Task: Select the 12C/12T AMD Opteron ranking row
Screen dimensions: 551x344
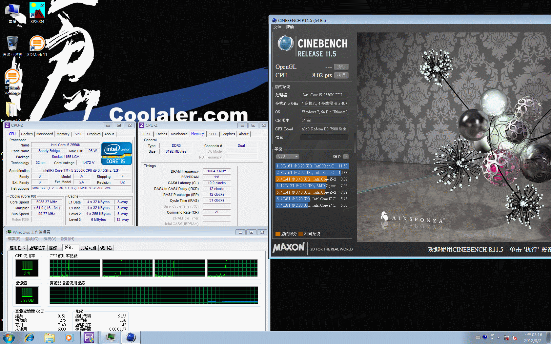Action: click(312, 186)
